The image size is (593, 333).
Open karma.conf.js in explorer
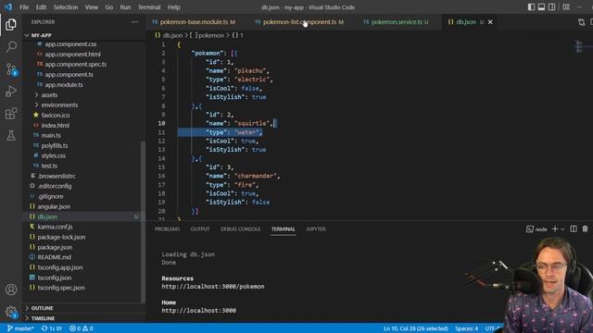tap(55, 227)
